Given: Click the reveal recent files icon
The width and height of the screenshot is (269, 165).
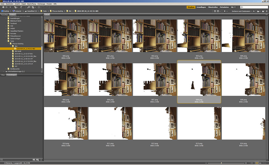Looking at the screenshot, I should pos(16,7).
